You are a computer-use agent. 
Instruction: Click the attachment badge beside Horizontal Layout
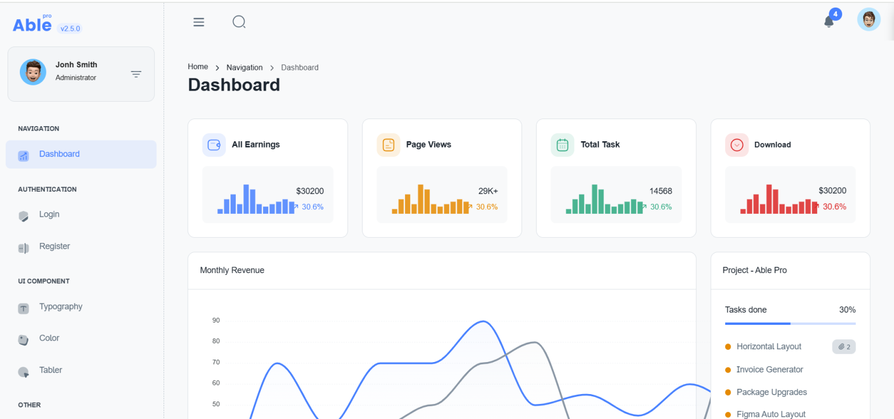[x=843, y=346]
